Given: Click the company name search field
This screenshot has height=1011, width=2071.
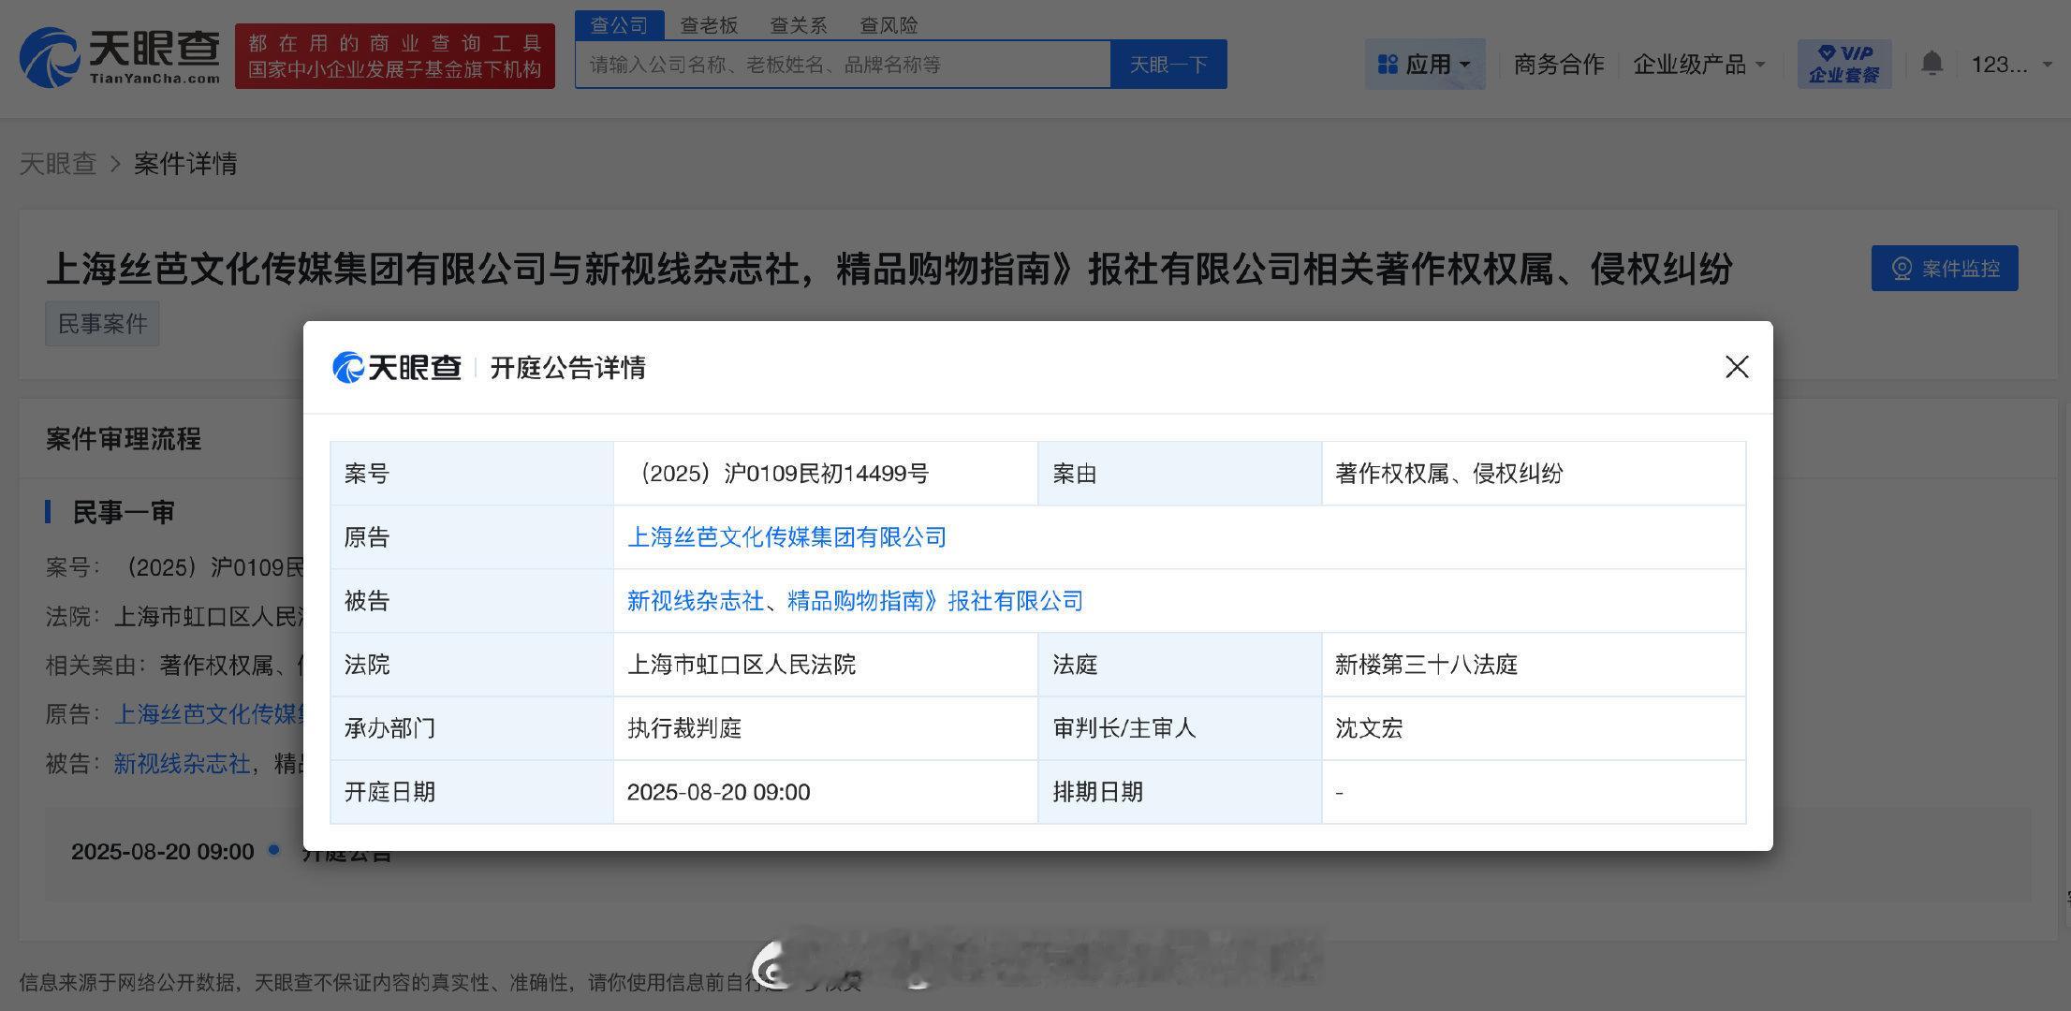Looking at the screenshot, I should pos(842,65).
